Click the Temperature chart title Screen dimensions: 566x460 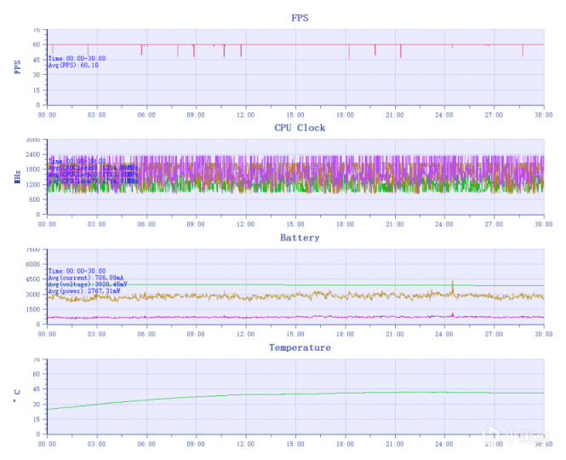(300, 348)
